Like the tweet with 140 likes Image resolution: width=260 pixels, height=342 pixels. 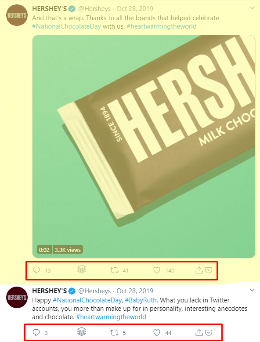(x=157, y=270)
